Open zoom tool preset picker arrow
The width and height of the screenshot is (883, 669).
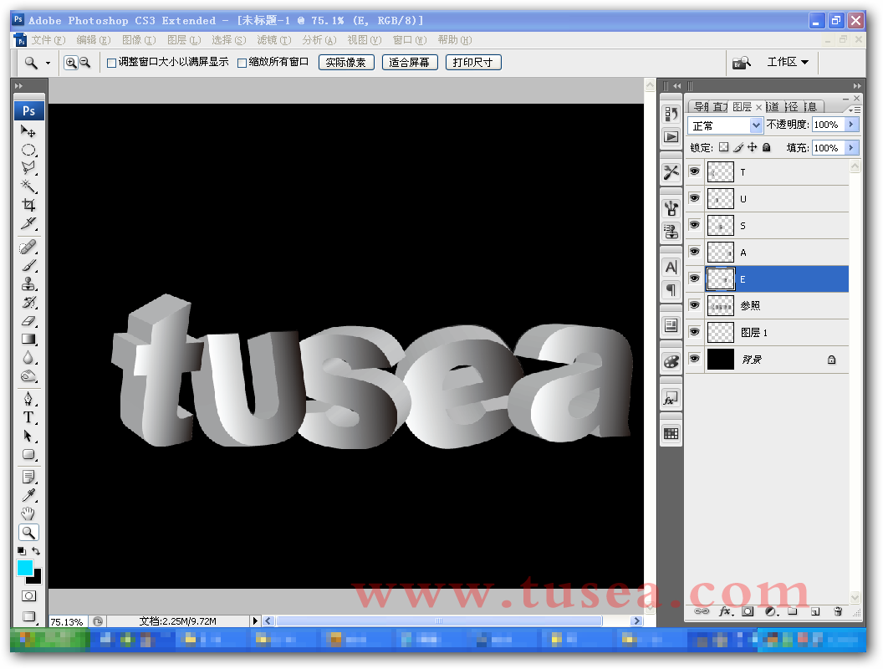click(x=48, y=63)
